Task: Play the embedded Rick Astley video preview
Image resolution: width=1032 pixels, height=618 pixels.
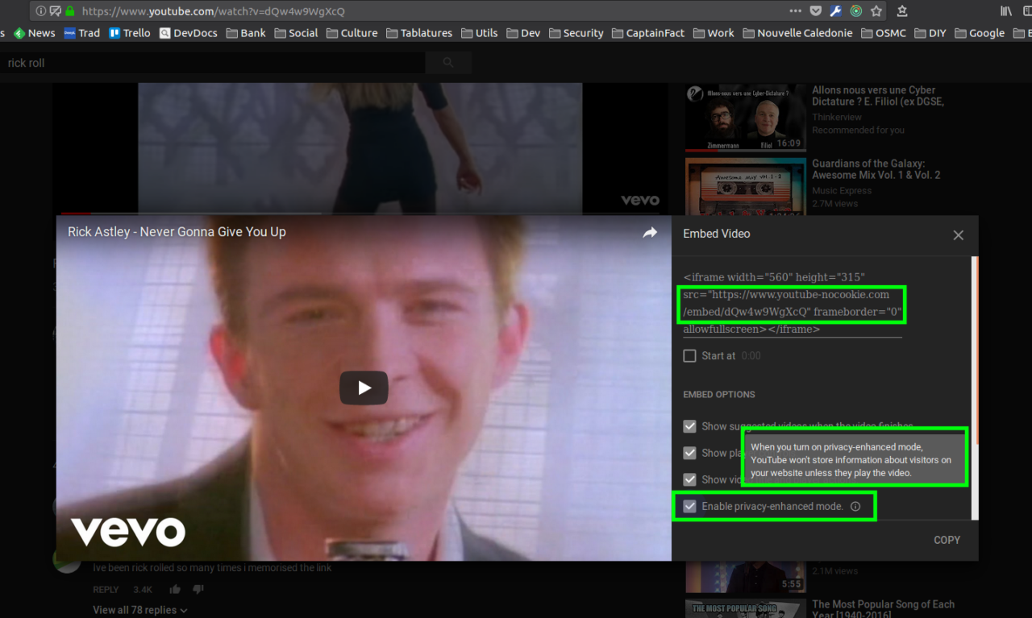Action: (x=364, y=388)
